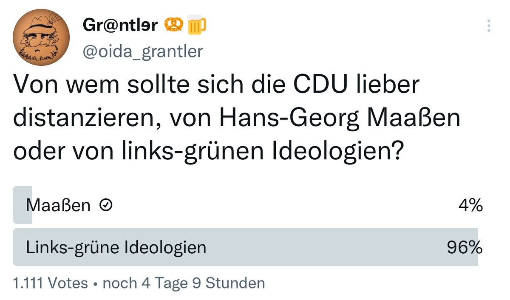This screenshot has width=510, height=300.
Task: Click the 1.111 Votes count
Action: [51, 283]
